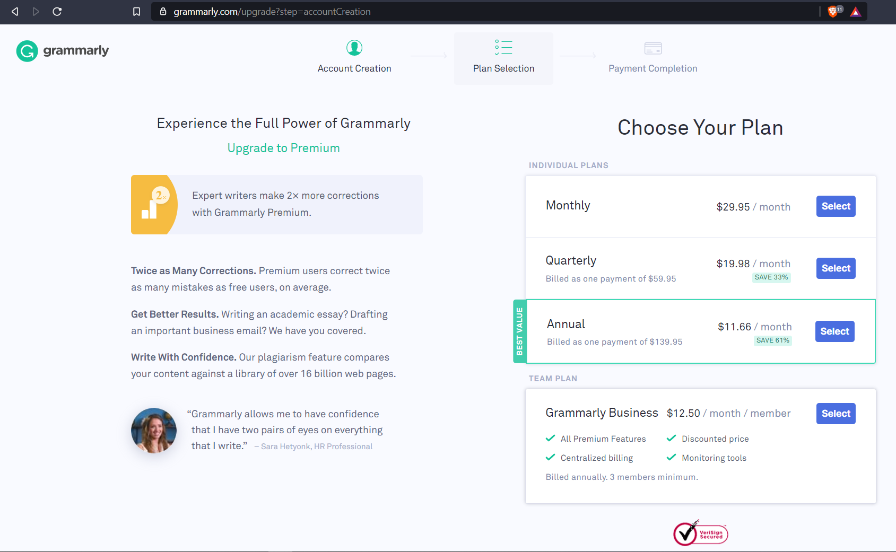Viewport: 896px width, 552px height.
Task: Click the Upgrade to Premium link
Action: (284, 148)
